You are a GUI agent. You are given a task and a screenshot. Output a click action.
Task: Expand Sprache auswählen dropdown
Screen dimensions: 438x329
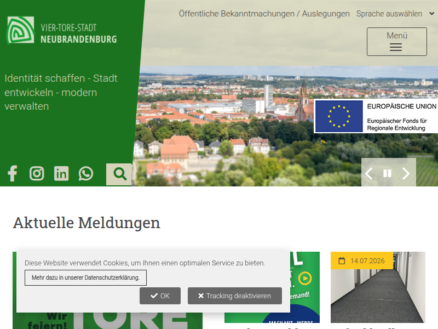[x=395, y=14]
